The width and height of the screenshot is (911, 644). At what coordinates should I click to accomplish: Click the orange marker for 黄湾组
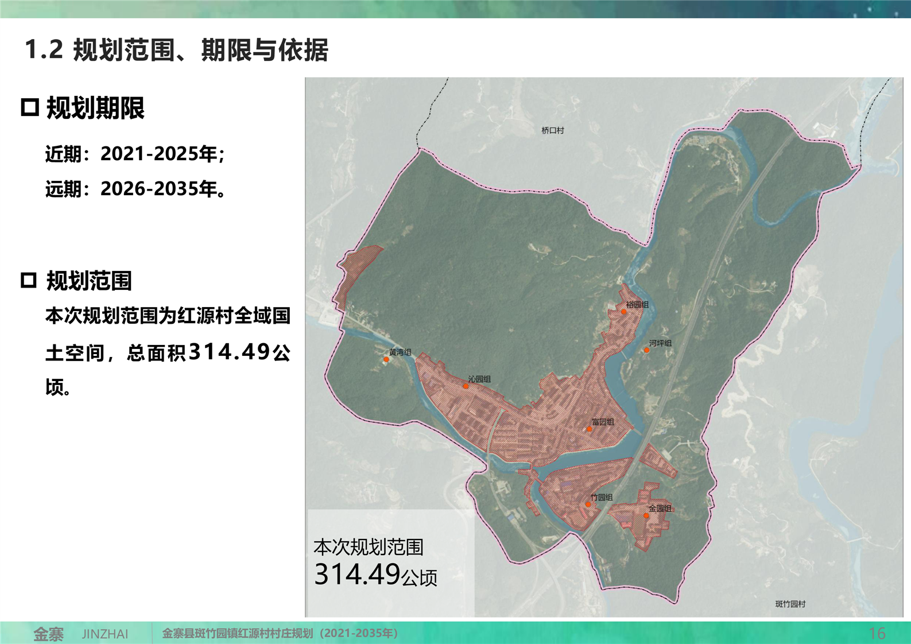(x=386, y=360)
